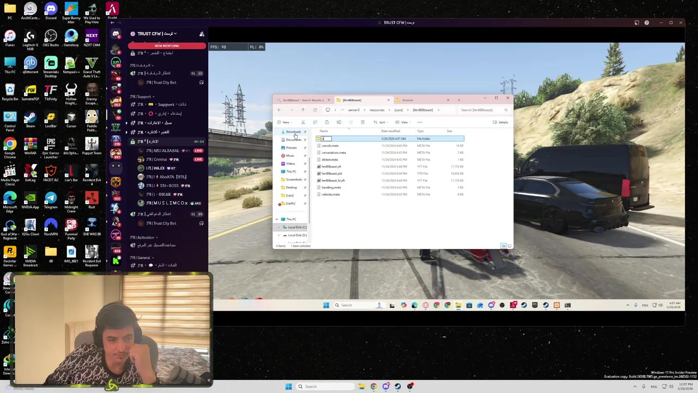The image size is (698, 393).
Task: Open Screenshots in Explorer sidebar
Action: click(x=293, y=179)
